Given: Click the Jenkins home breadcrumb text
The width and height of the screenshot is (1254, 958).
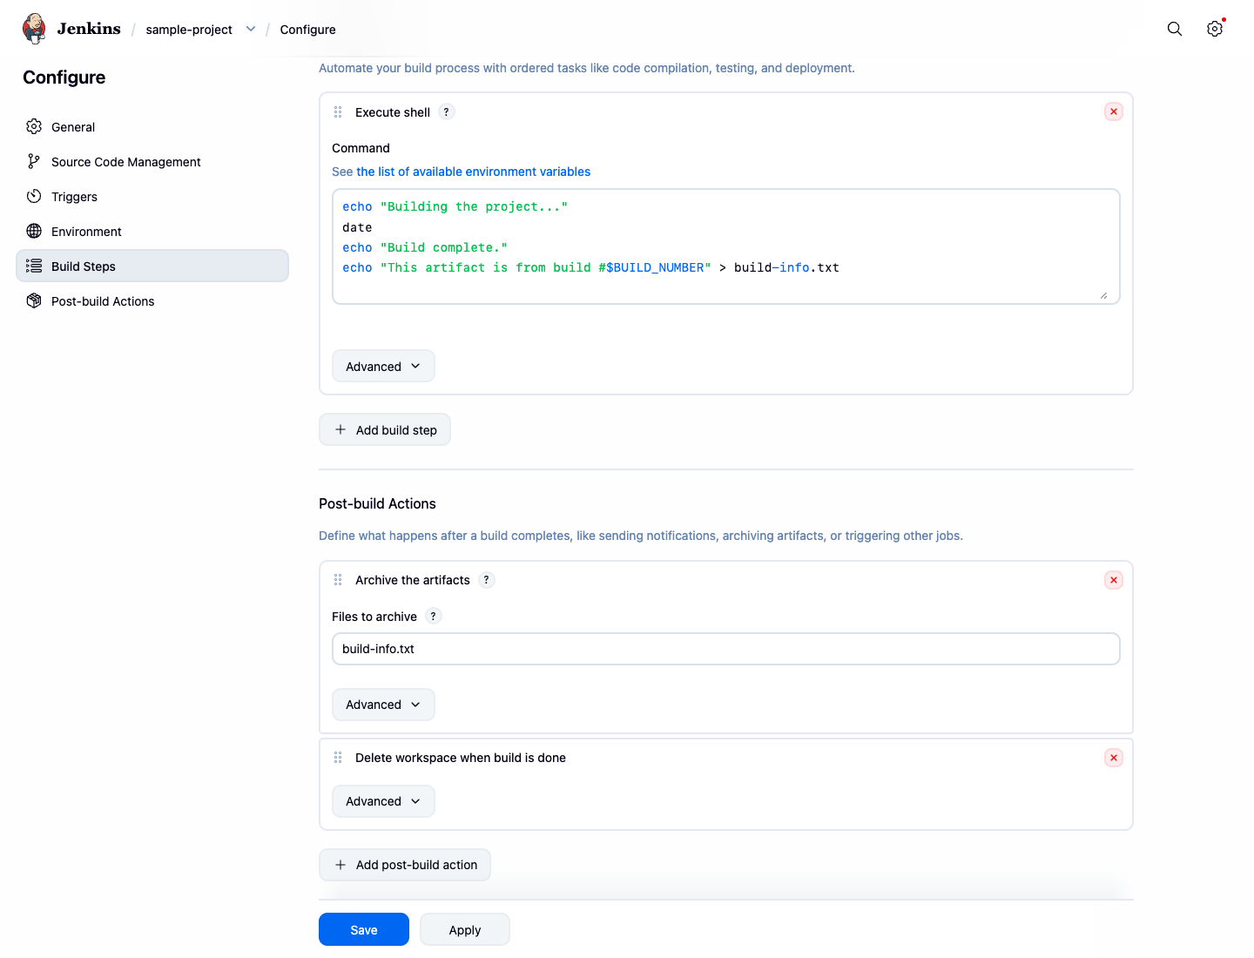Looking at the screenshot, I should click(x=89, y=29).
